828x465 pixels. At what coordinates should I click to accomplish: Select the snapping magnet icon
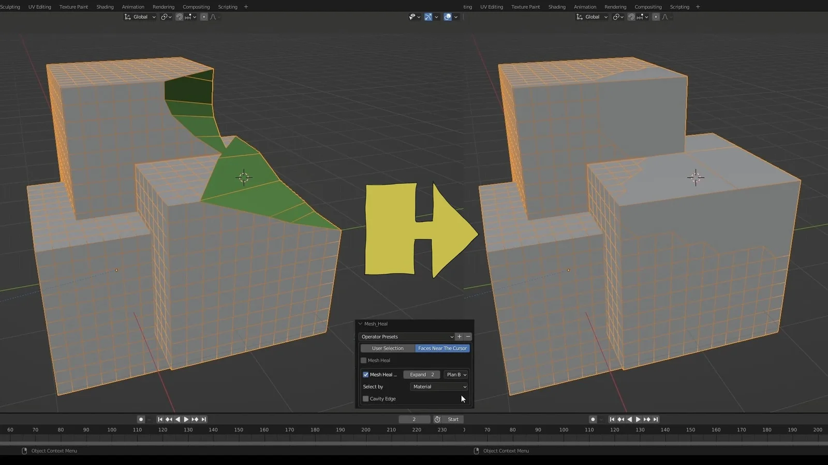(179, 17)
